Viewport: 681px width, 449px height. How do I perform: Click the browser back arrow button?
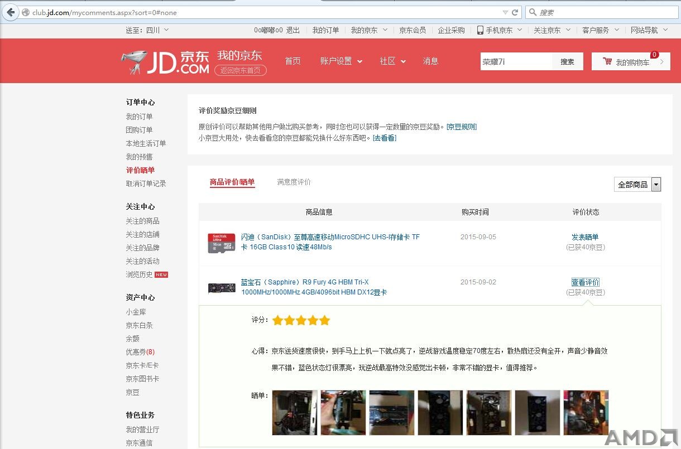[x=10, y=12]
